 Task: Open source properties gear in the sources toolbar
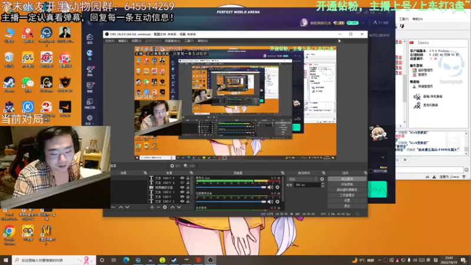tap(165, 207)
